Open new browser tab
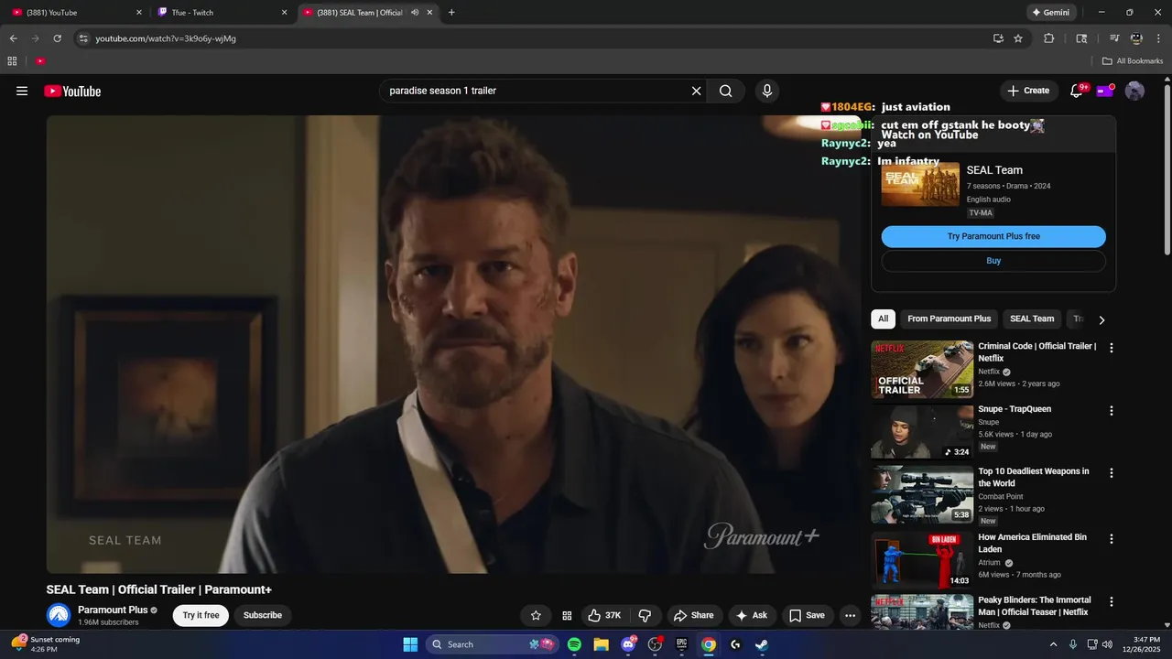 point(451,13)
